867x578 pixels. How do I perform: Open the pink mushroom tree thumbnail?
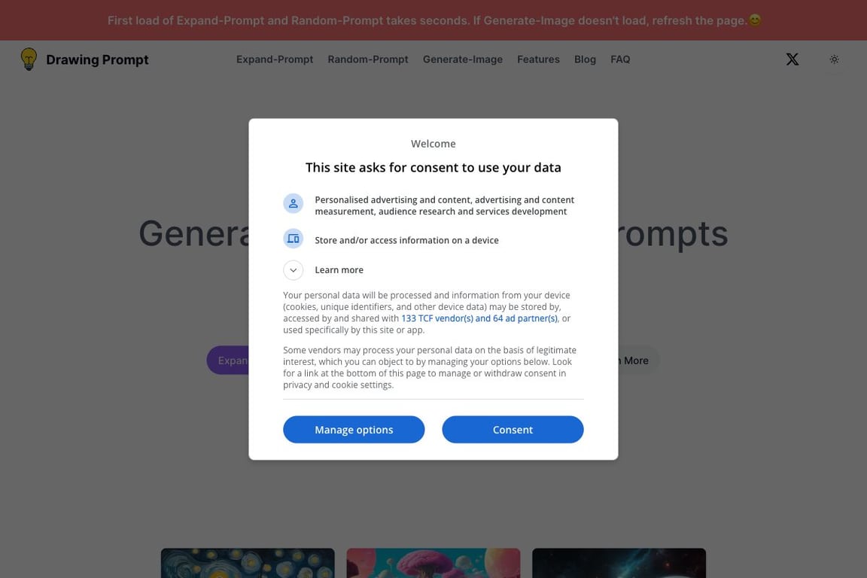point(433,563)
